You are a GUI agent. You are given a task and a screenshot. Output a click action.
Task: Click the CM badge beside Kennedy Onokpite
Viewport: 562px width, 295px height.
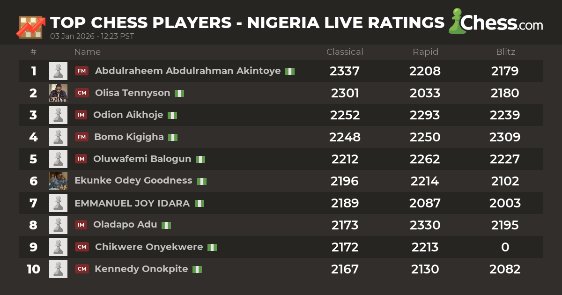(82, 269)
